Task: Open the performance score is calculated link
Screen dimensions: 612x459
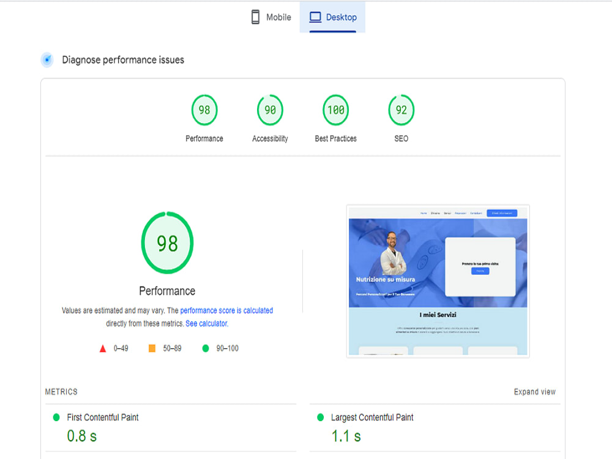Action: pyautogui.click(x=226, y=310)
